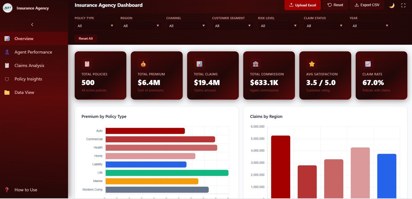Click the Total Premium money bag icon
Viewport: 412px width, 199px height.
[x=143, y=64]
